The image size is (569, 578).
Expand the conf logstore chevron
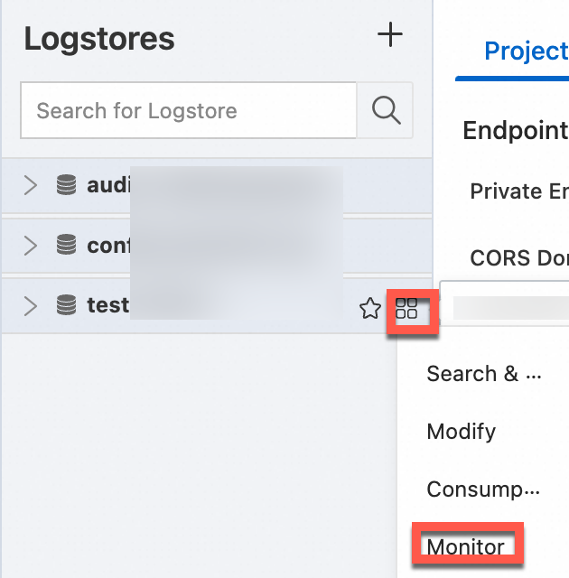coord(31,245)
